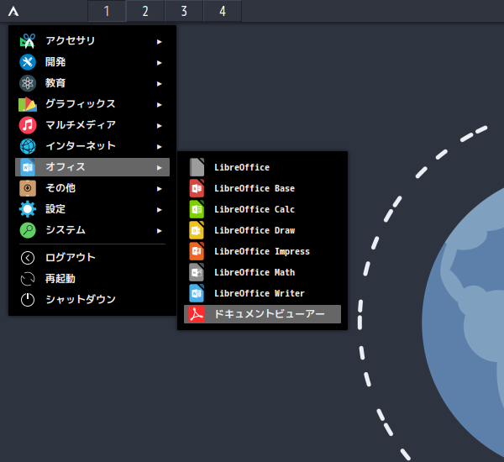Click the blue LibreOffice Writer icon

click(x=197, y=293)
